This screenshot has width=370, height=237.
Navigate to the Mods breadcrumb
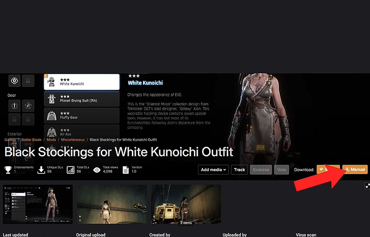pos(51,140)
